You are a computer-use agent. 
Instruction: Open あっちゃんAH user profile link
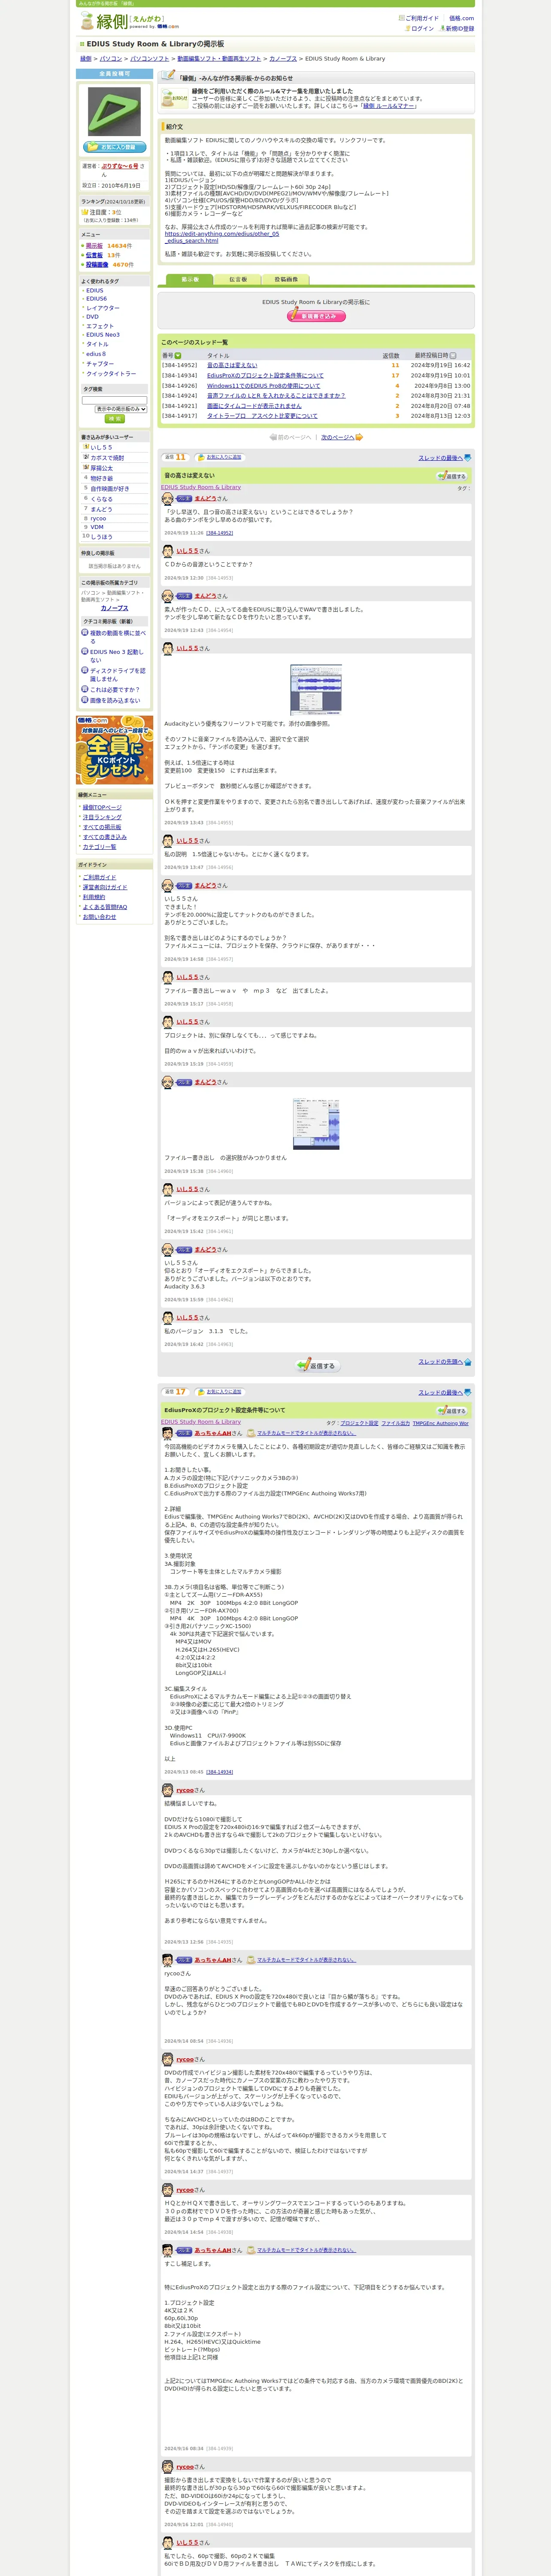(x=212, y=1433)
